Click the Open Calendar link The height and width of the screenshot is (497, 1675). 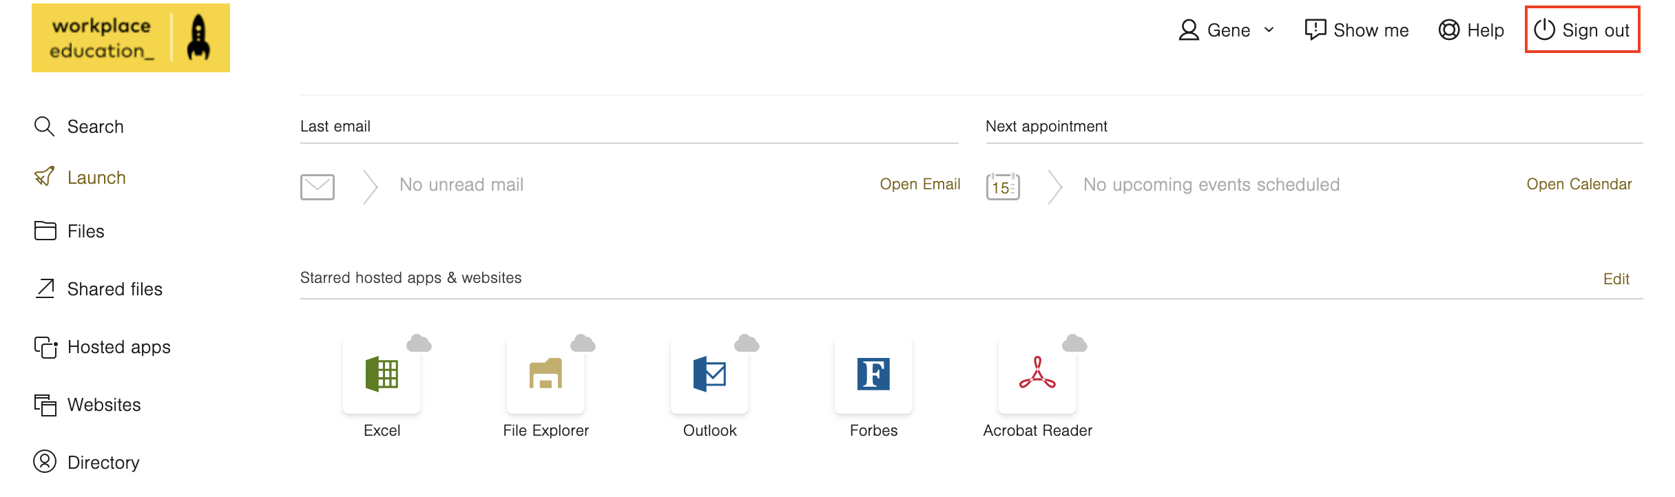point(1579,184)
